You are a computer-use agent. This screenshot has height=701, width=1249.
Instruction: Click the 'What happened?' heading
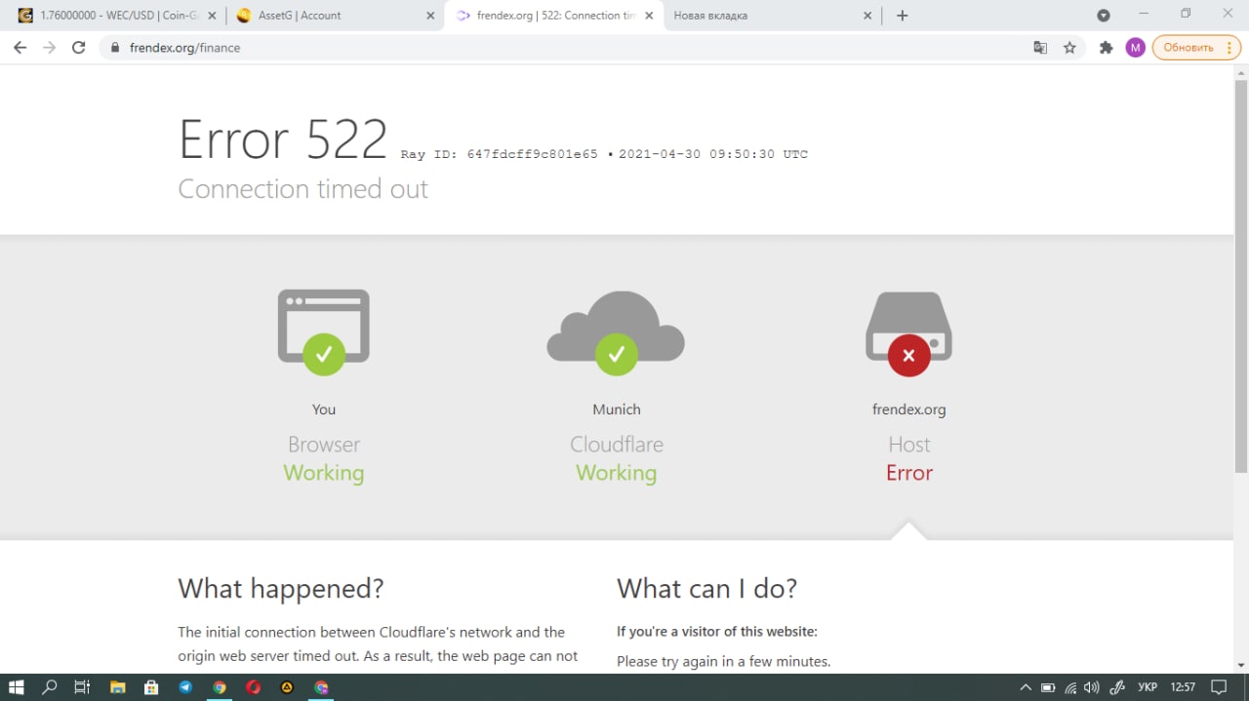click(x=281, y=589)
